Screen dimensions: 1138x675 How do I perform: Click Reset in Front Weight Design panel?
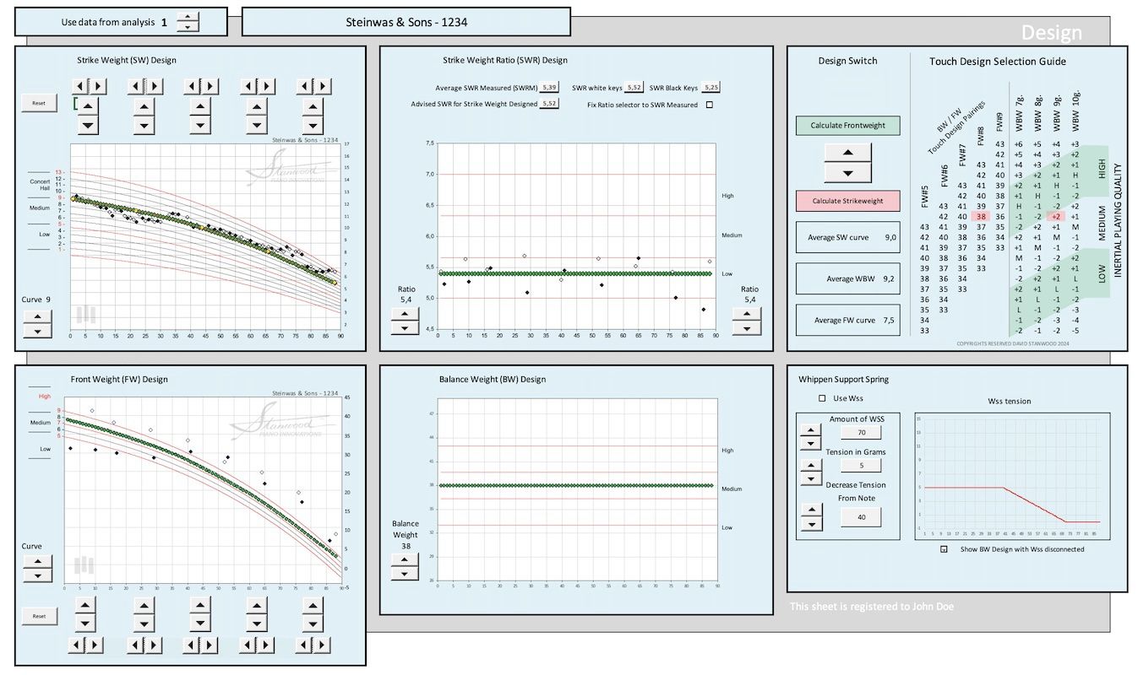click(39, 617)
